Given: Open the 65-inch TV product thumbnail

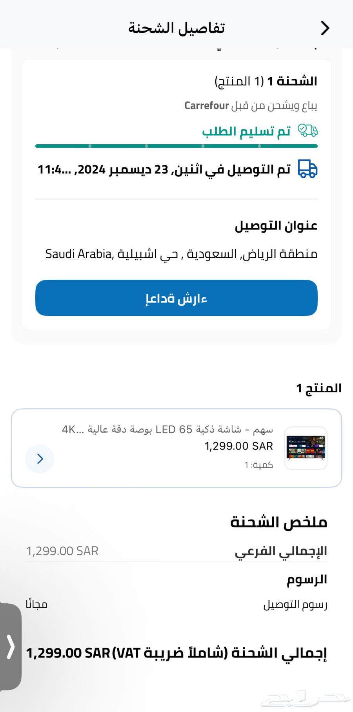Looking at the screenshot, I should tap(306, 448).
